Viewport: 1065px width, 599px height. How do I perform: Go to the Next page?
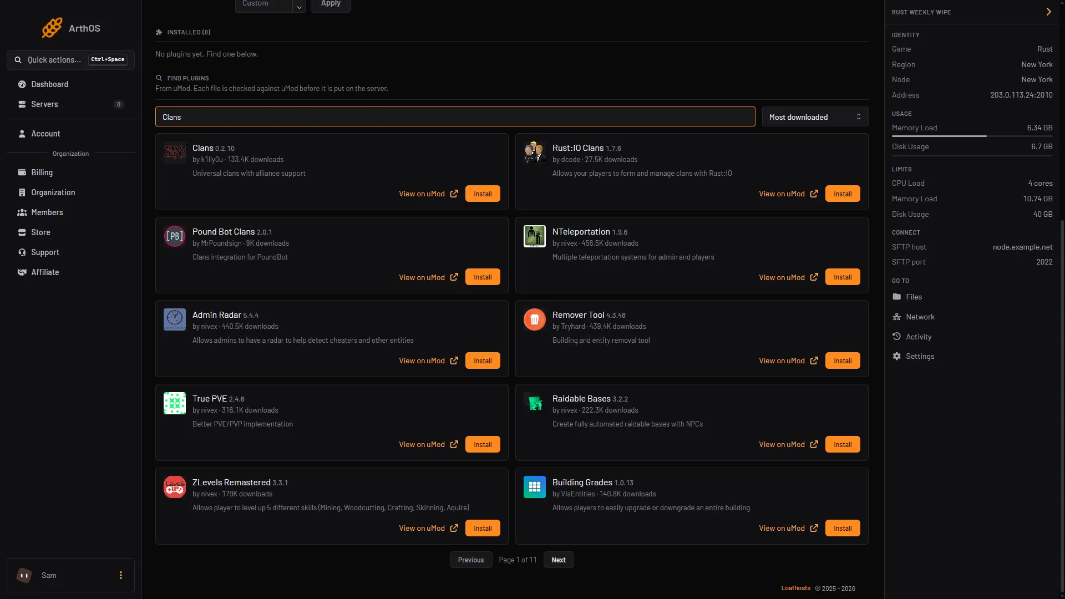click(x=559, y=560)
